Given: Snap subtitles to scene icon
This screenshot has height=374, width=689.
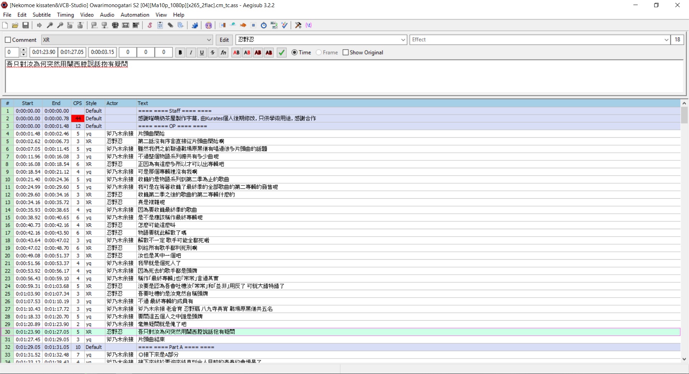Looking at the screenshot, I should (x=126, y=25).
